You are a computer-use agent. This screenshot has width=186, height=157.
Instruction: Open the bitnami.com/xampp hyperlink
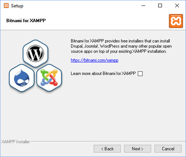94,60
